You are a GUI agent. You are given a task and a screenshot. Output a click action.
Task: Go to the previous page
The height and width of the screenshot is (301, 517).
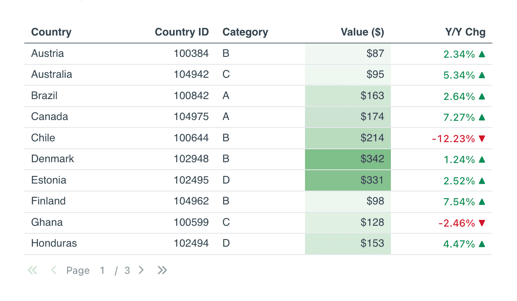click(54, 270)
